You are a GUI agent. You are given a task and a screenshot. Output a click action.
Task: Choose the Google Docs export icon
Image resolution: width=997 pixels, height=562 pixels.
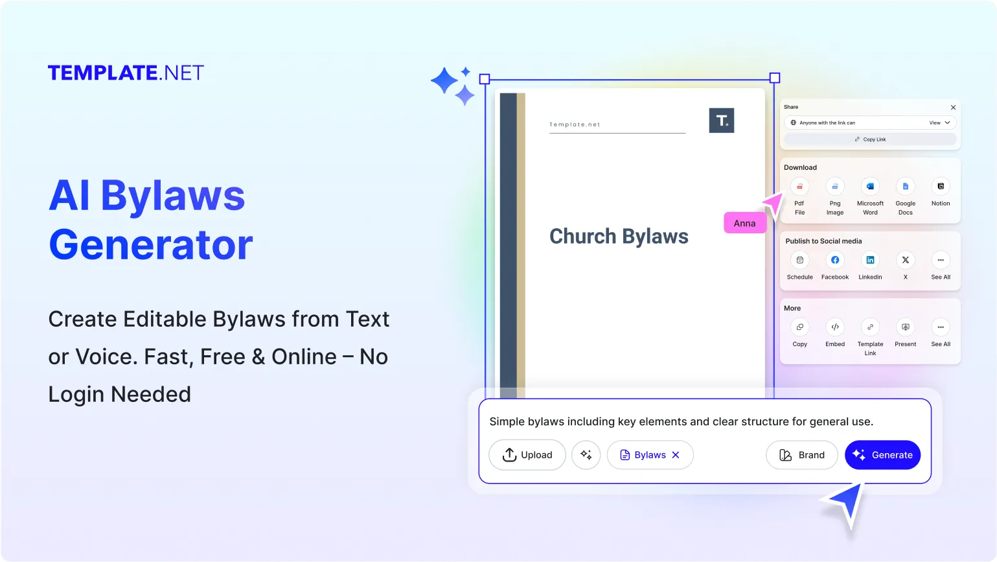pos(905,187)
